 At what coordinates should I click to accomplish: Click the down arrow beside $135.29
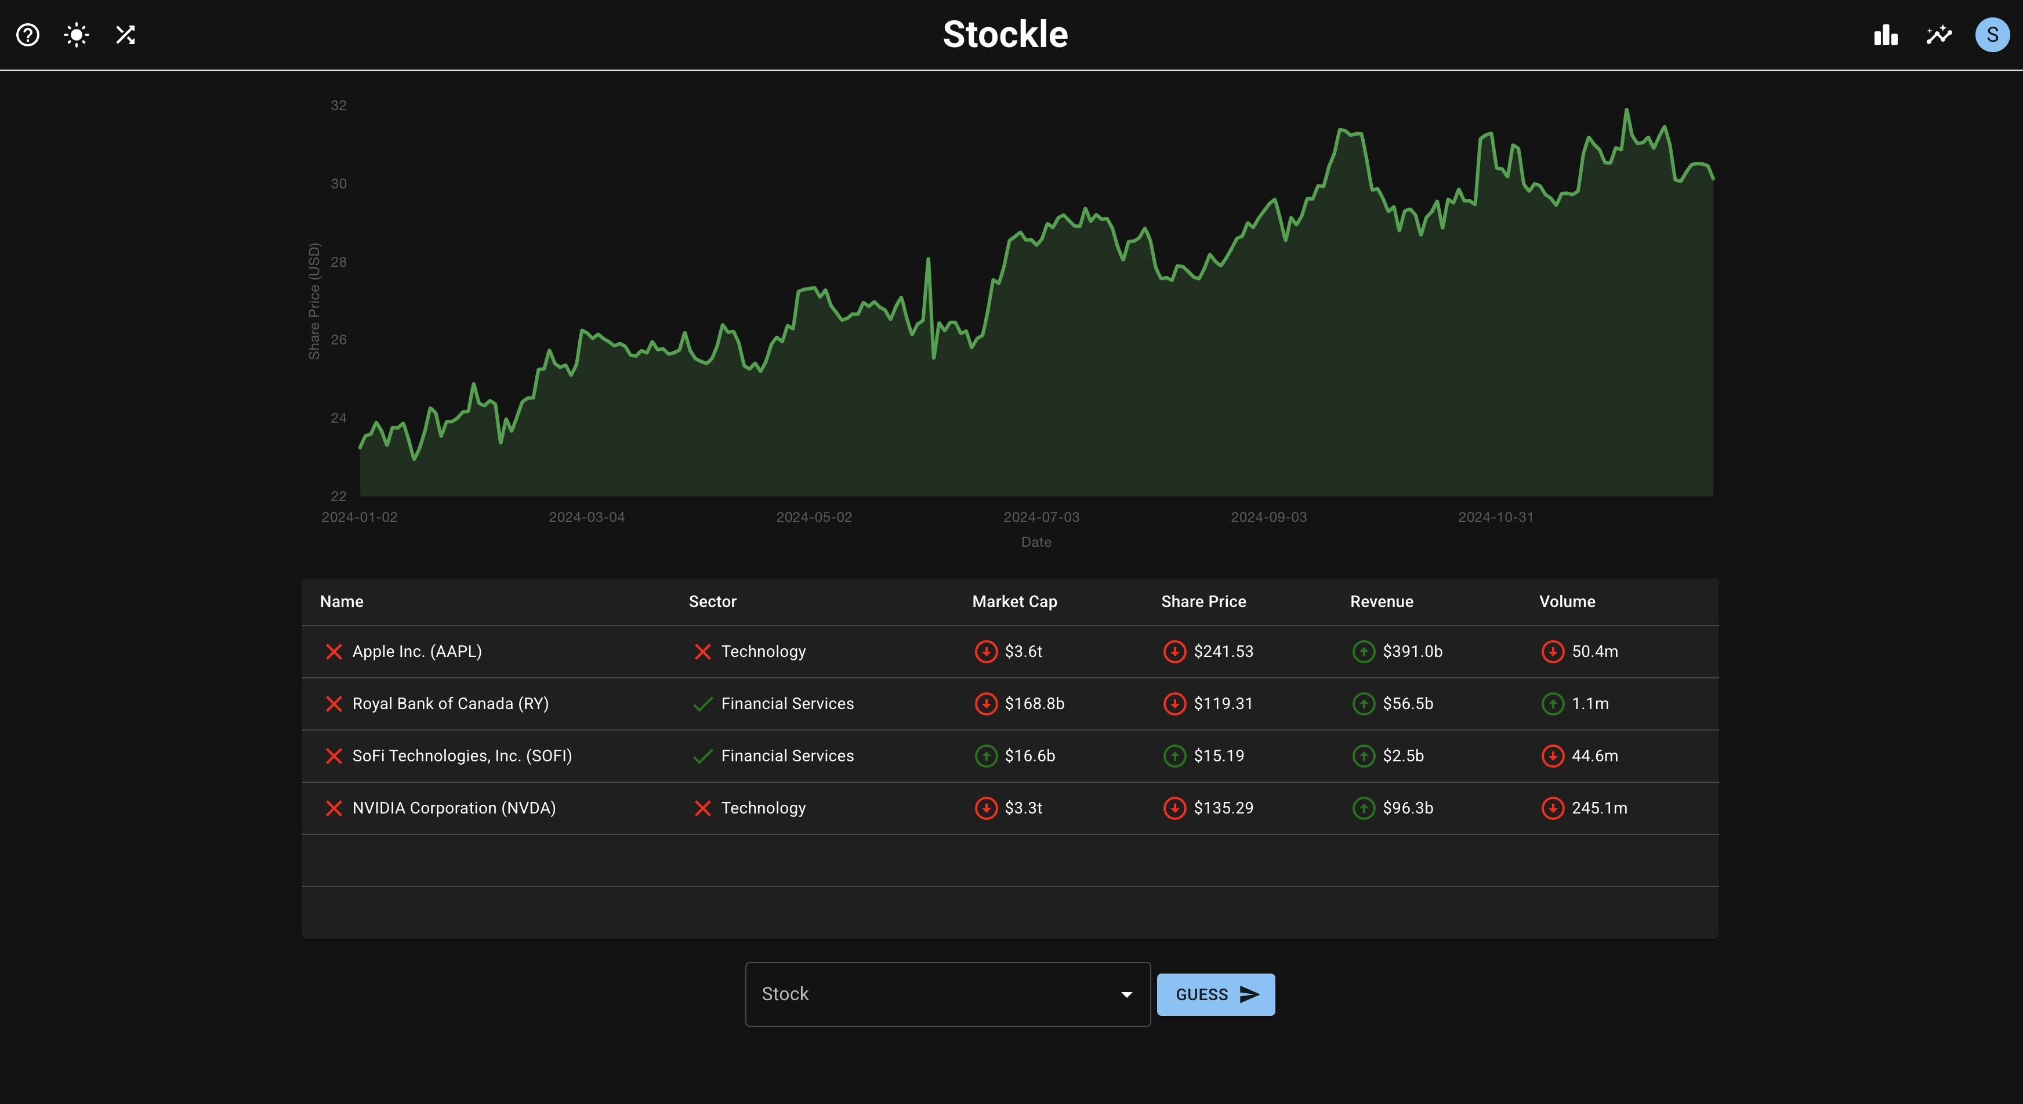click(1175, 808)
